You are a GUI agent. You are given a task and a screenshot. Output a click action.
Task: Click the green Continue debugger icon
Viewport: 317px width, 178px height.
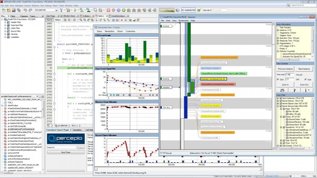tap(124, 10)
